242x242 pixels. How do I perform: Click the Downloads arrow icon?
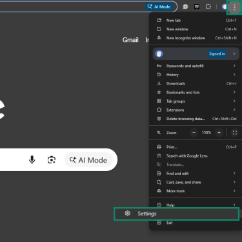coord(159,83)
